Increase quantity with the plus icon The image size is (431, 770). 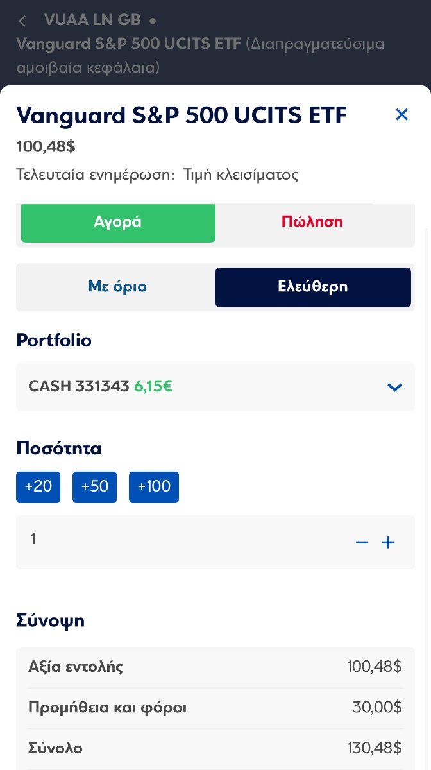[387, 543]
